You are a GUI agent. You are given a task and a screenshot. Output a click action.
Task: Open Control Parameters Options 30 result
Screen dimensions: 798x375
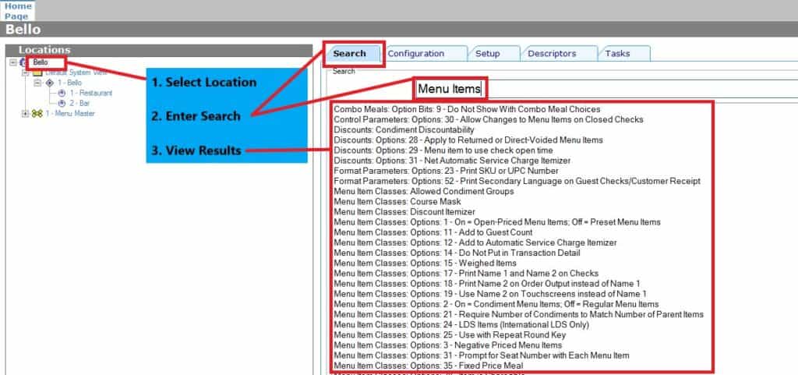[x=489, y=119]
